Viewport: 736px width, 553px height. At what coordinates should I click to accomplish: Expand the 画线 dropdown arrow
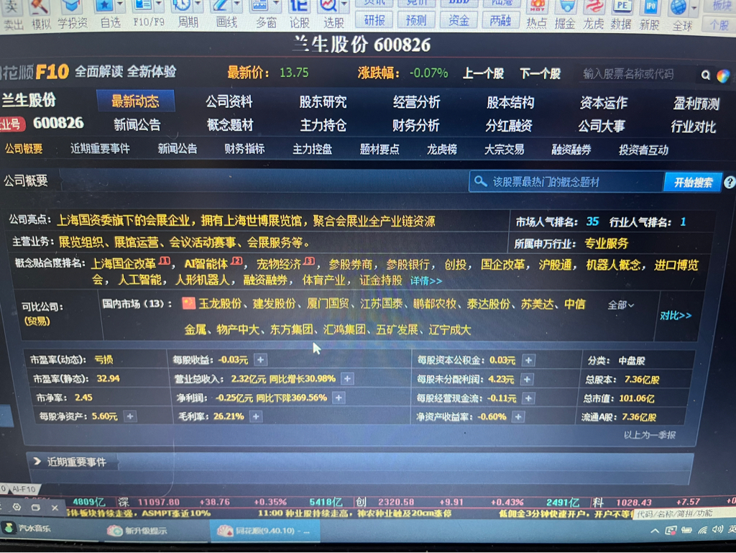click(x=237, y=5)
